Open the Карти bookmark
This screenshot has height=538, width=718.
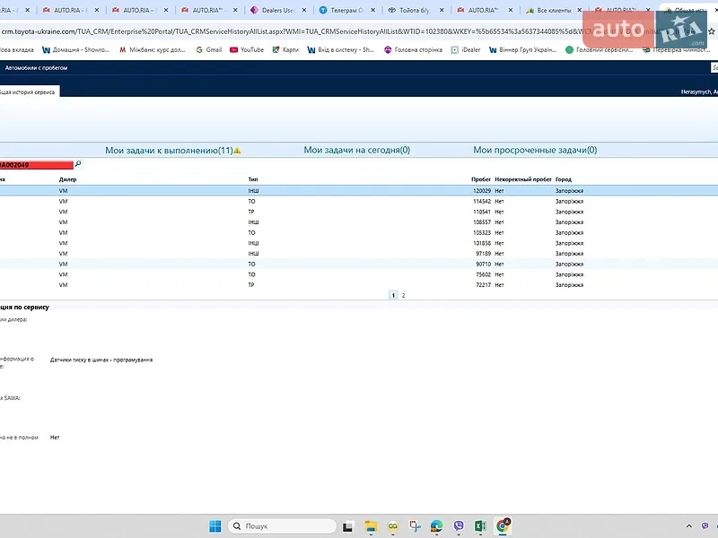pos(285,50)
